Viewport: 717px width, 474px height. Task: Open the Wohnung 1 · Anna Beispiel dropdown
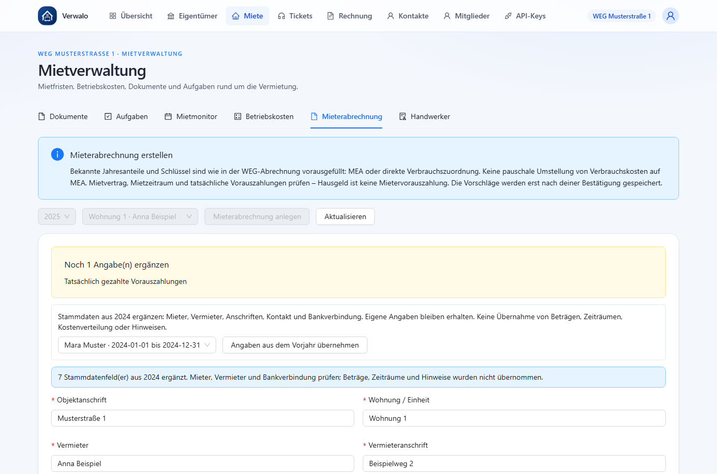(x=140, y=216)
